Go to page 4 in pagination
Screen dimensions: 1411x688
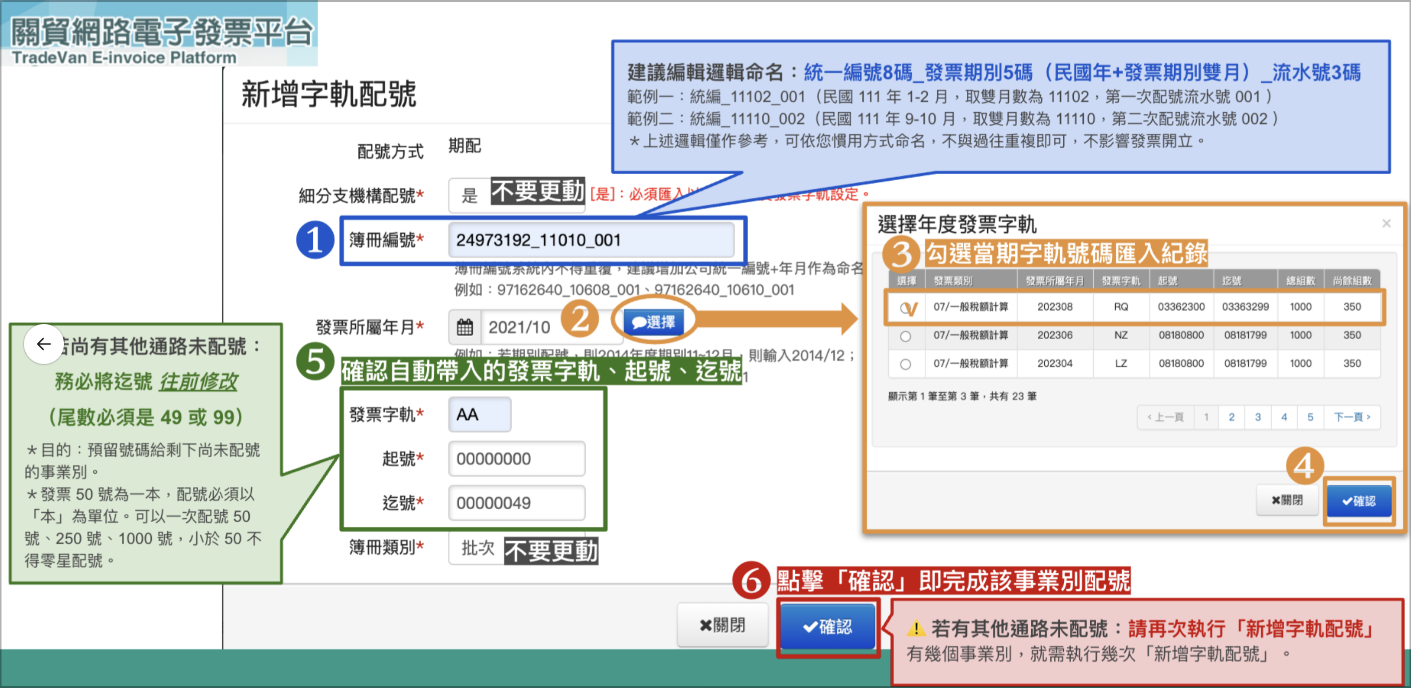coord(1284,417)
